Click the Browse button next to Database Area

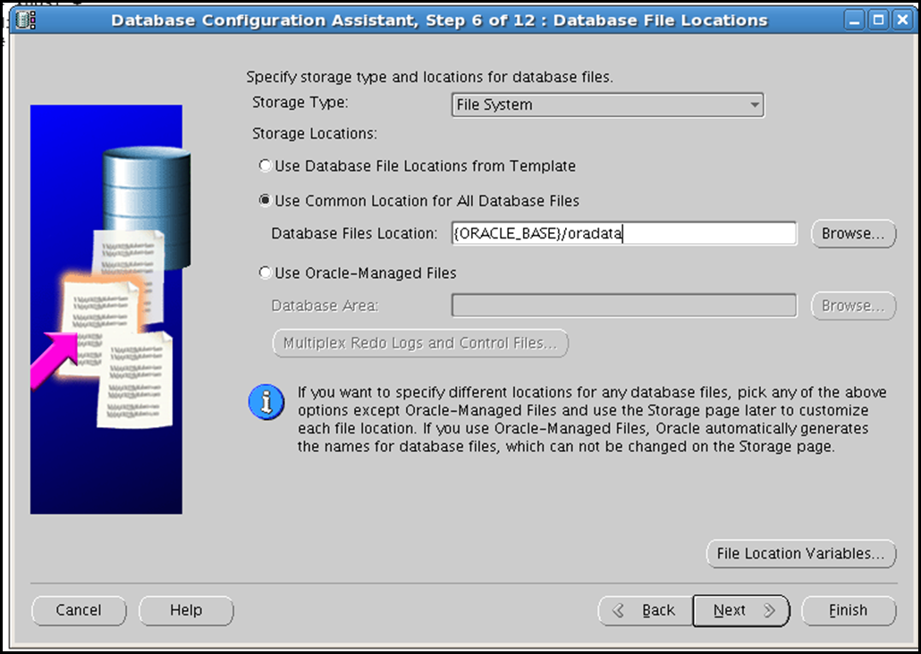point(853,306)
